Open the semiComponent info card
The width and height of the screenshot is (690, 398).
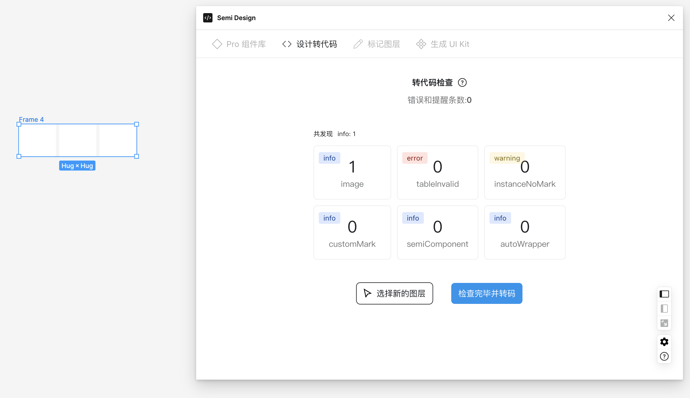point(437,233)
